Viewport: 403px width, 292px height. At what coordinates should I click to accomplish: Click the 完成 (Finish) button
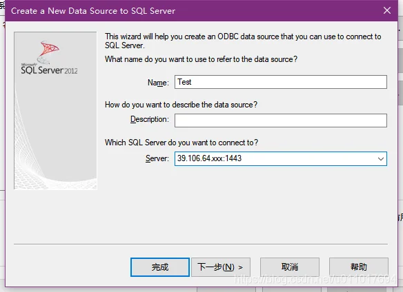click(x=160, y=267)
